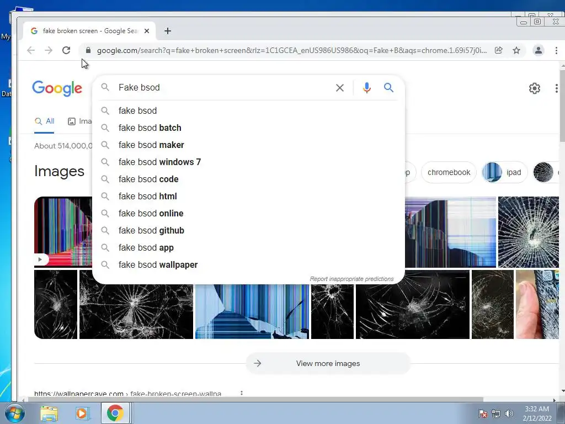Open a new tab with the plus button

click(168, 31)
